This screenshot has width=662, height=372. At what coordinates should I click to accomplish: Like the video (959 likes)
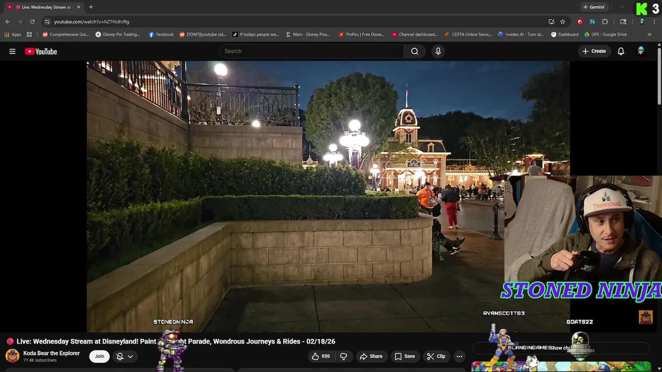pyautogui.click(x=321, y=356)
